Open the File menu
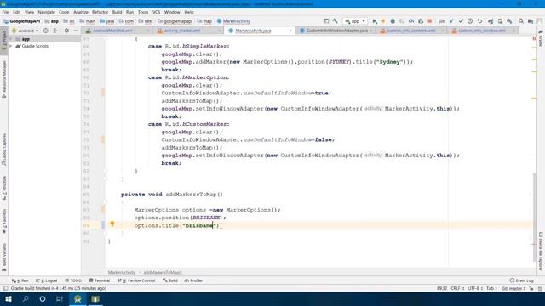 (5, 12)
